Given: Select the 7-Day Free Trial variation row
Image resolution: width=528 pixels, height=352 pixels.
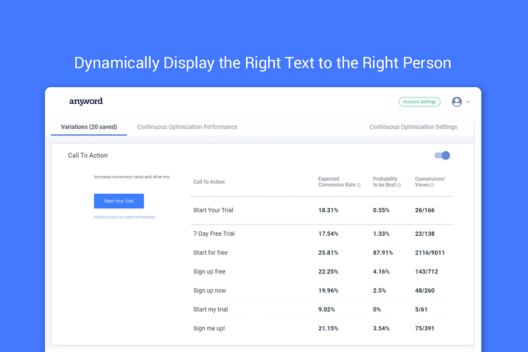Looking at the screenshot, I should 322,233.
